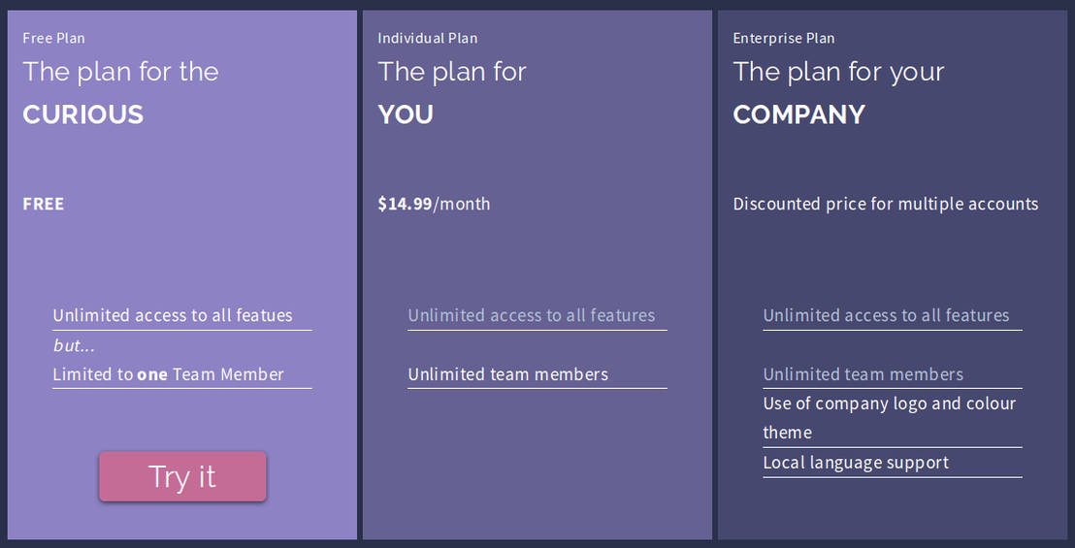Click the $14.99/month price
Screen dimensions: 1075x548
pyautogui.click(x=434, y=204)
